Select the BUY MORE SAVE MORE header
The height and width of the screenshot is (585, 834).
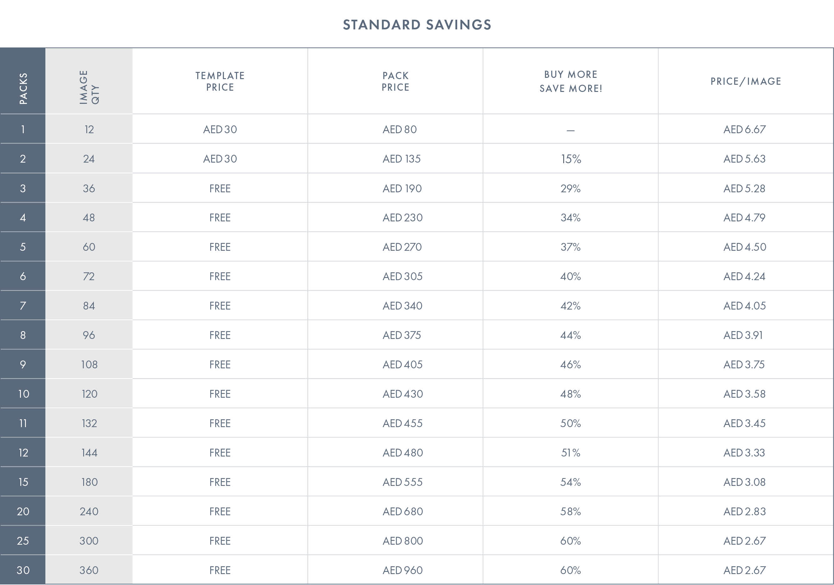(x=571, y=81)
